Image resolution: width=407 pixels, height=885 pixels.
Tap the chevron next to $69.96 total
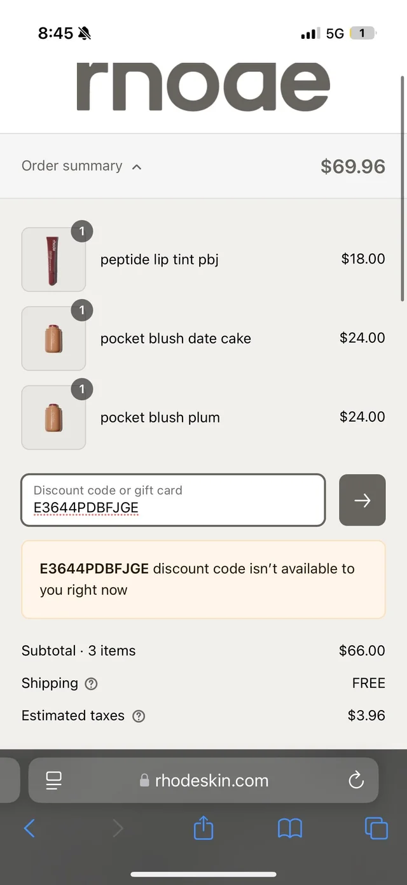[136, 166]
